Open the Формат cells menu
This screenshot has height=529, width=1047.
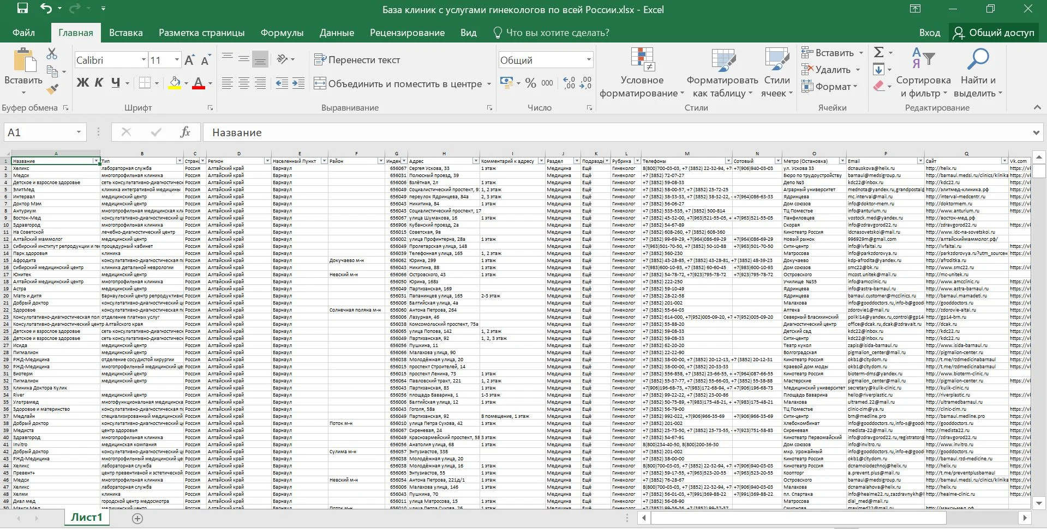point(829,87)
